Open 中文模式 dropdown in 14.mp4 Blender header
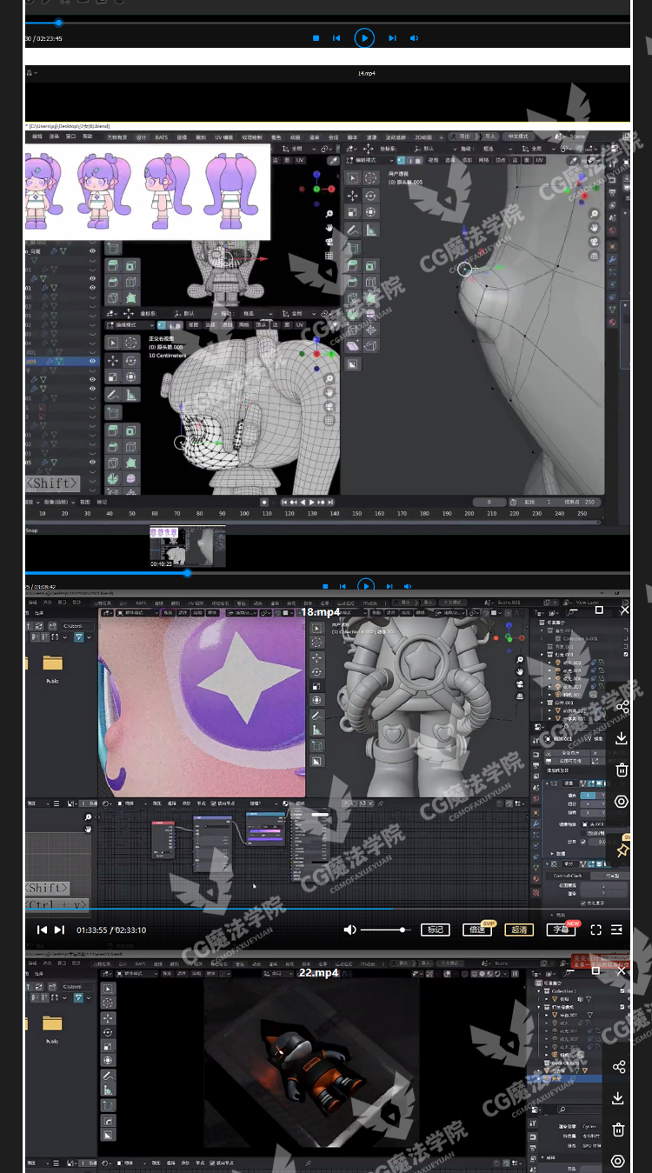The width and height of the screenshot is (652, 1173). tap(518, 137)
